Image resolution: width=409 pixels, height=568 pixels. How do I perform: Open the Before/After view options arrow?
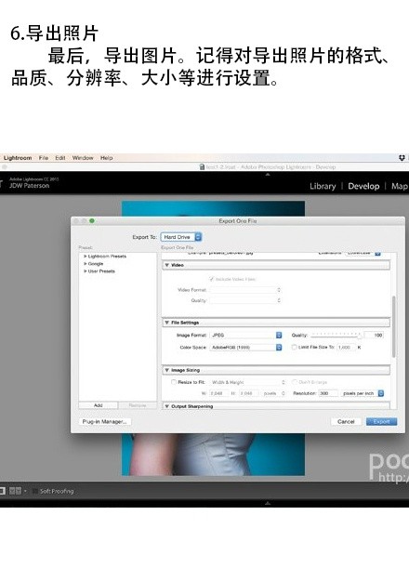point(25,491)
